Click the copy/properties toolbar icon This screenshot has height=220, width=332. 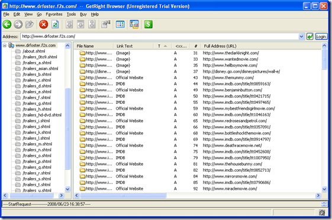coord(106,24)
